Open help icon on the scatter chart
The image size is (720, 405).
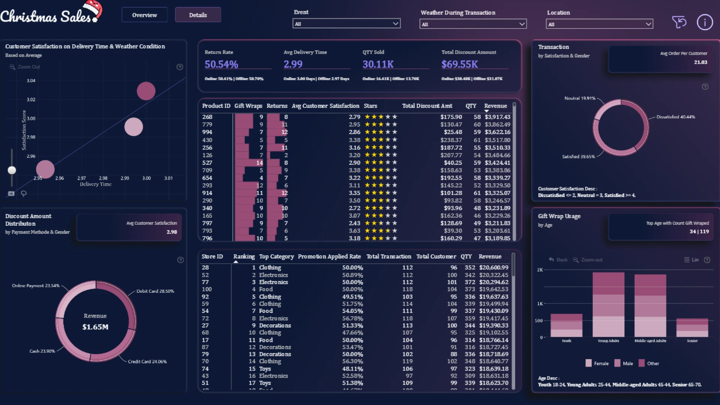(x=180, y=67)
